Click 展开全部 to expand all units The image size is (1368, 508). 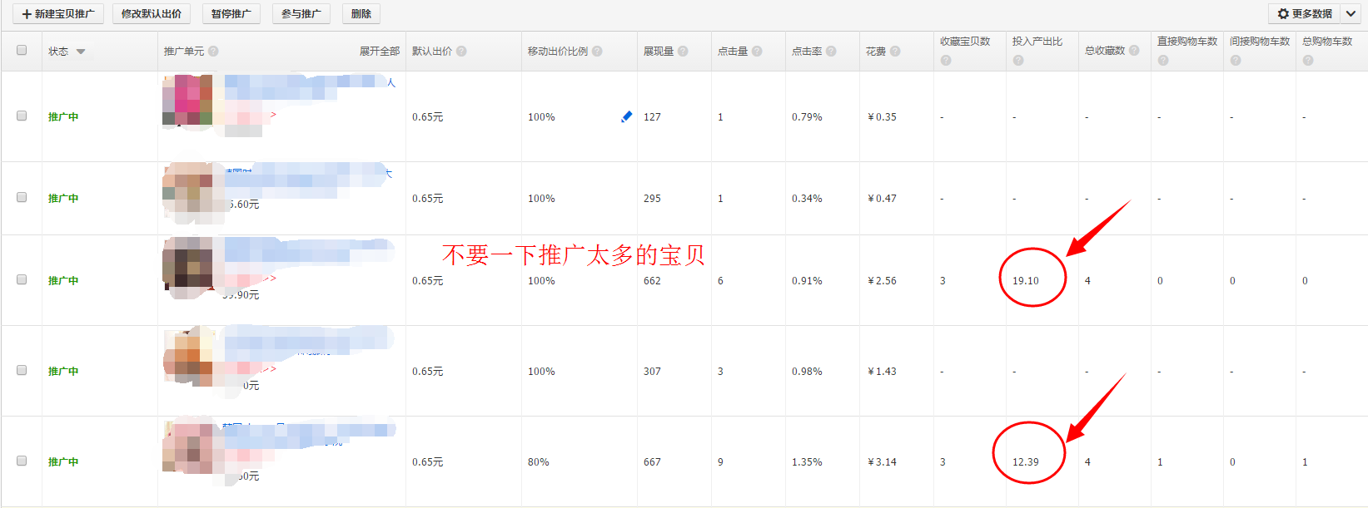pos(379,52)
